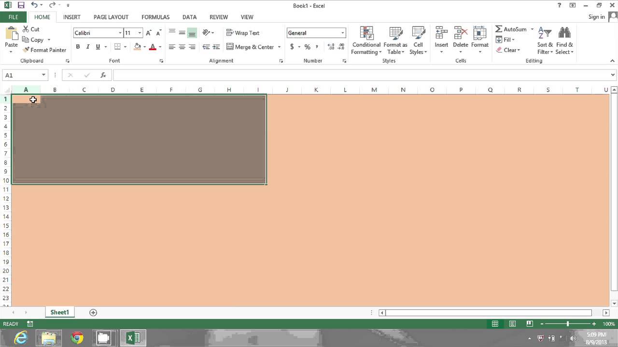This screenshot has height=347, width=618.
Task: Click the Sheet1 tab at the bottom
Action: pyautogui.click(x=60, y=312)
